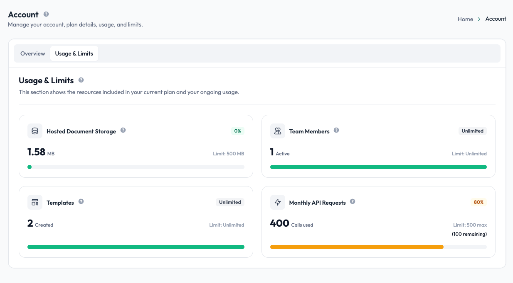The width and height of the screenshot is (513, 283).
Task: Click the Hosted Document Storage progress bar
Action: [x=136, y=167]
